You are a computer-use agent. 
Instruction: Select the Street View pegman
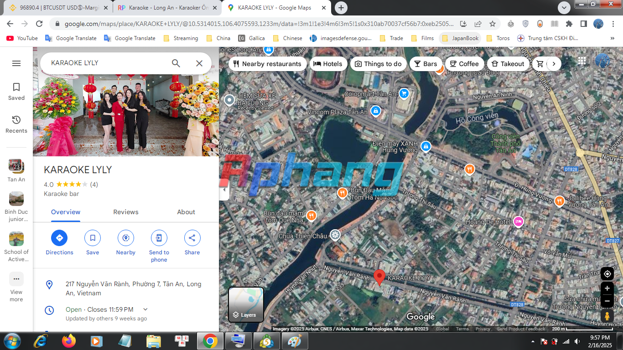(607, 316)
